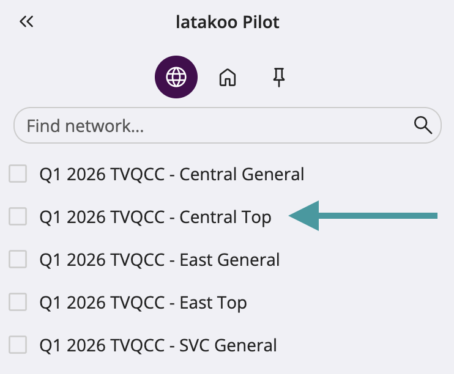Switch to the home networks view
Viewport: 454px width, 374px height.
[228, 77]
